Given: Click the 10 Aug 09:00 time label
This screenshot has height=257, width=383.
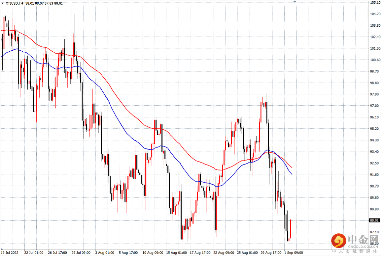Looking at the screenshot, I should point(153,253).
